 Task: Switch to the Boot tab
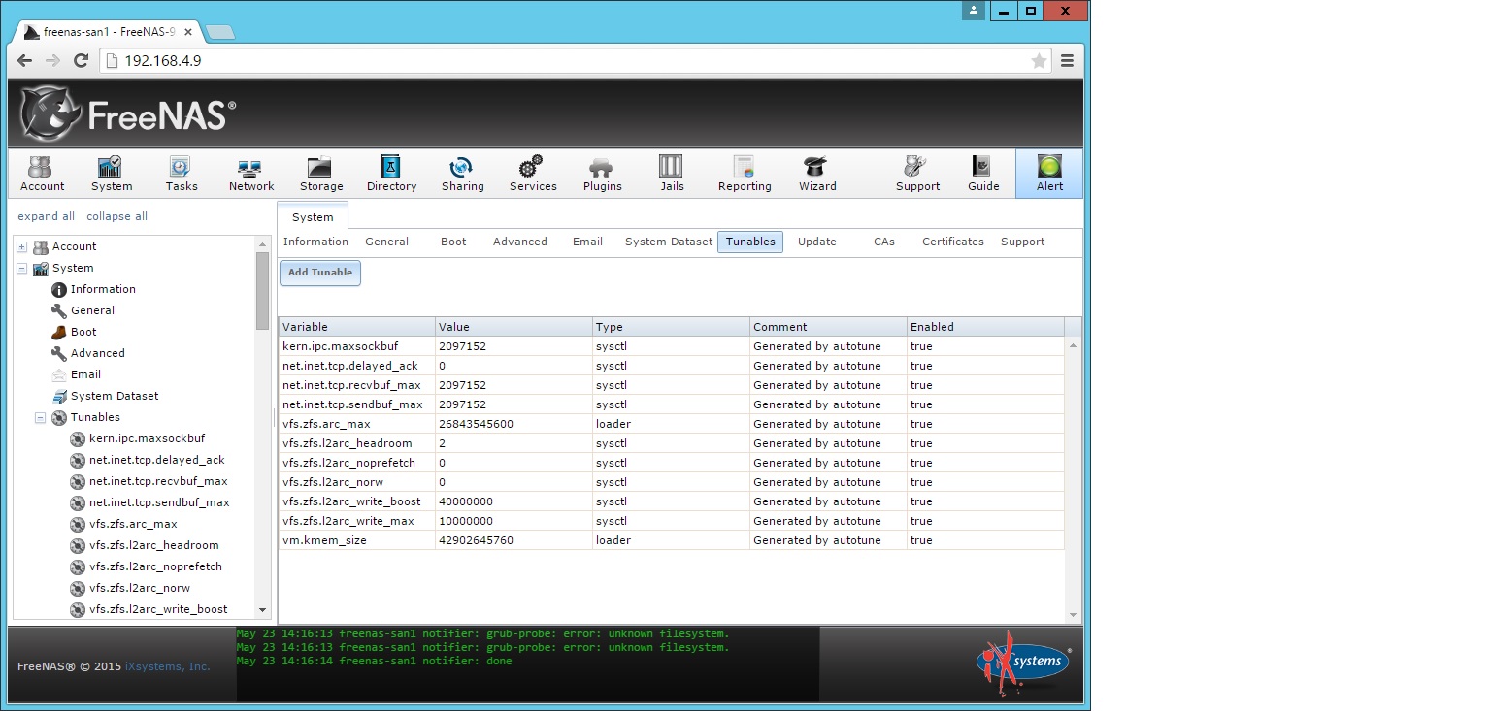click(453, 242)
